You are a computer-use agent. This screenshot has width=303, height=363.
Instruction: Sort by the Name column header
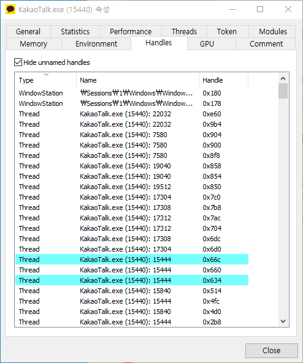pos(137,80)
